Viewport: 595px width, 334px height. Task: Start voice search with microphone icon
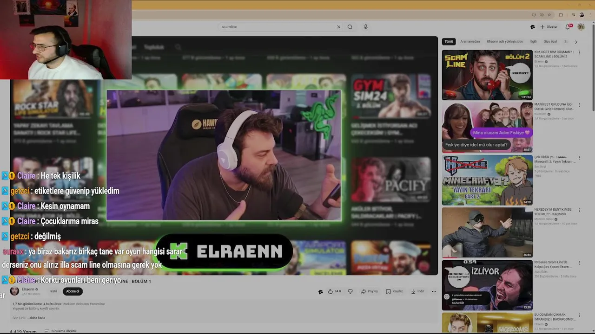[x=365, y=27]
